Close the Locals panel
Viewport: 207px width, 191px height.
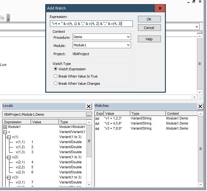(89, 106)
